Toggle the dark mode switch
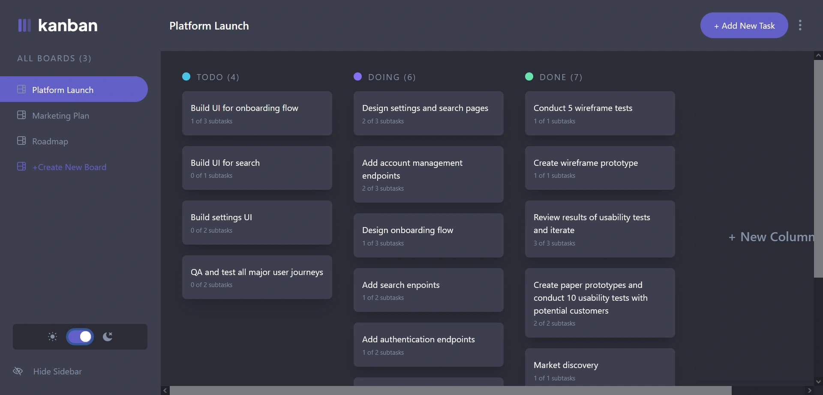 tap(80, 337)
